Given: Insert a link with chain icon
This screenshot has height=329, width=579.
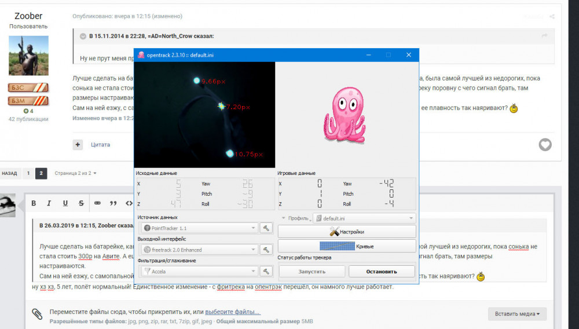Looking at the screenshot, I should point(97,203).
